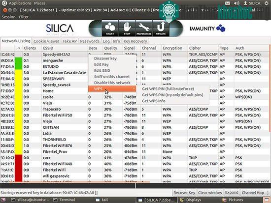
Task: Open the SILICA user menu in top panel
Action: pos(252,3)
